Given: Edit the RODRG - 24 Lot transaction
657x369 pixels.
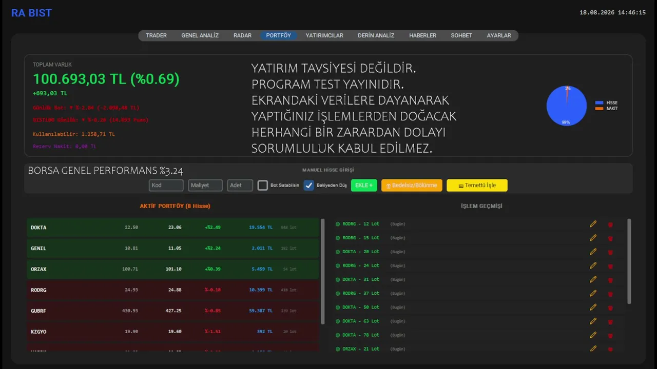Looking at the screenshot, I should click(x=593, y=265).
